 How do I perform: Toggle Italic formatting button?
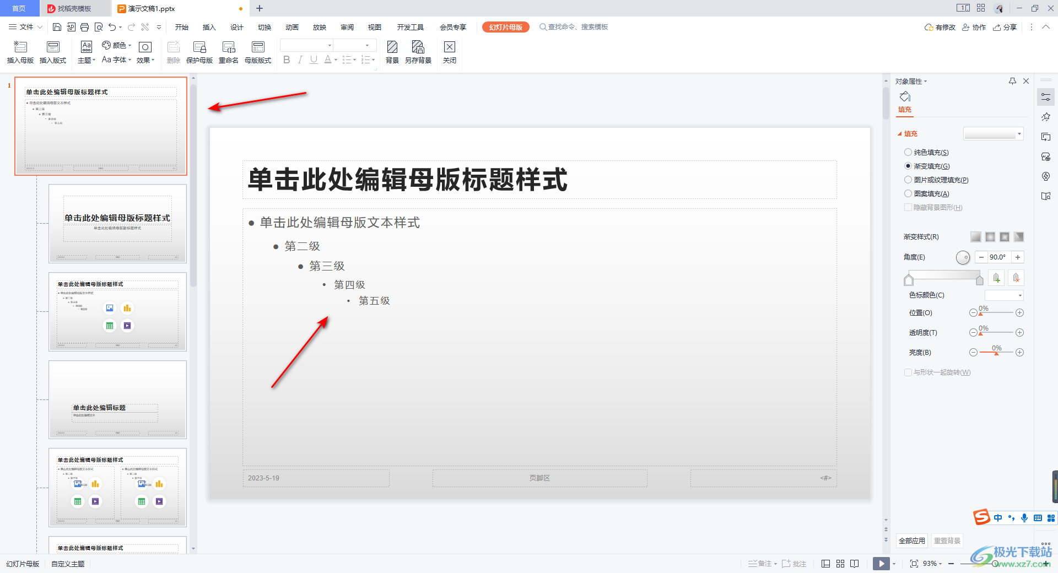pos(300,60)
